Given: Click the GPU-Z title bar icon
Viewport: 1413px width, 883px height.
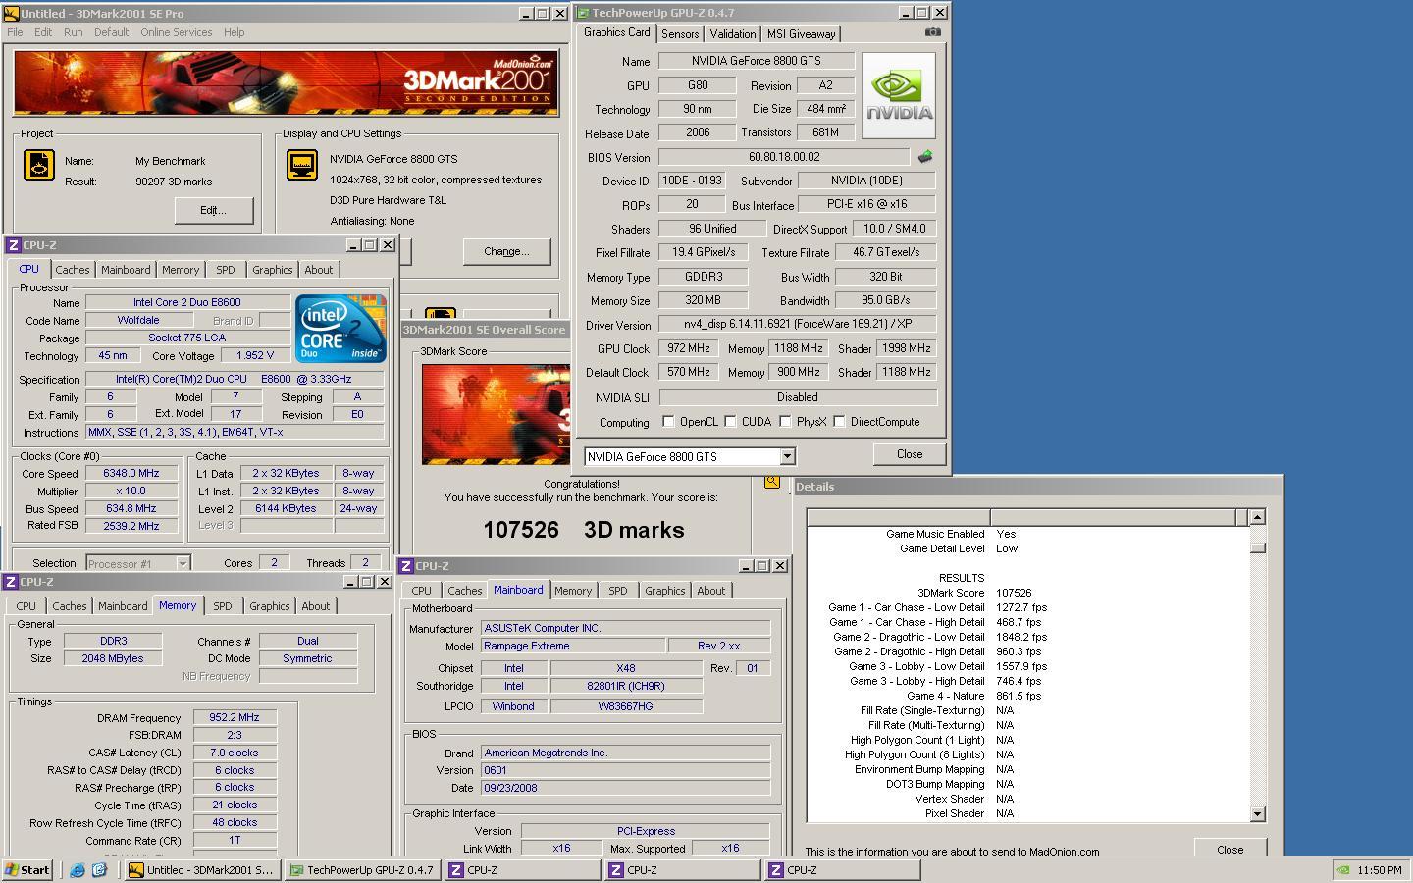Looking at the screenshot, I should pos(583,13).
